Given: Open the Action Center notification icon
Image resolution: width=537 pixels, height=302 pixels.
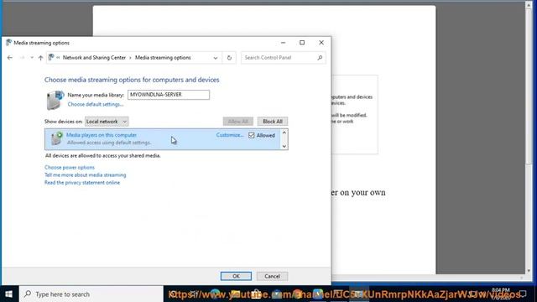Looking at the screenshot, I should 523,294.
